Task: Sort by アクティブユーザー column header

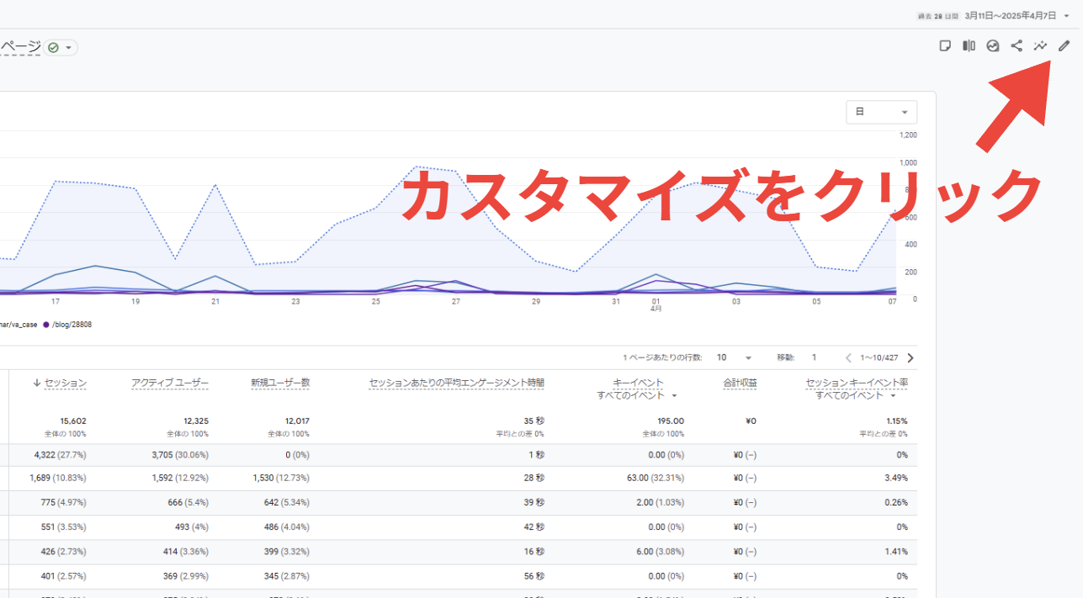Action: pos(170,383)
